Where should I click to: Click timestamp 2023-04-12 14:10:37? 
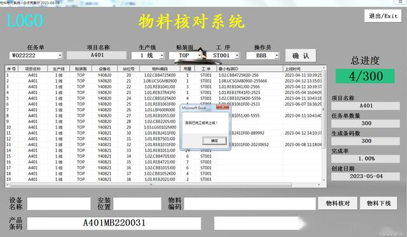tap(303, 133)
